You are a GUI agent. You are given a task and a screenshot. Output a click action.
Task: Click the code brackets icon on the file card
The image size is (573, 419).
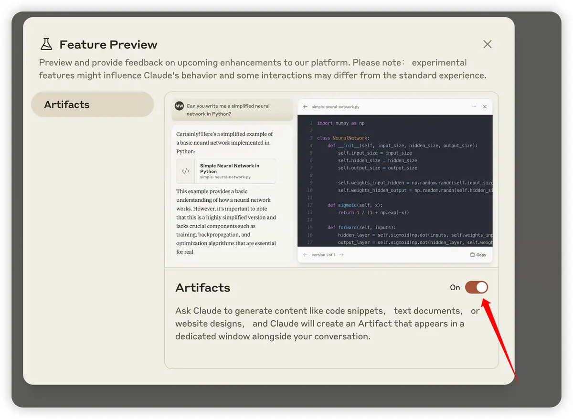click(186, 171)
